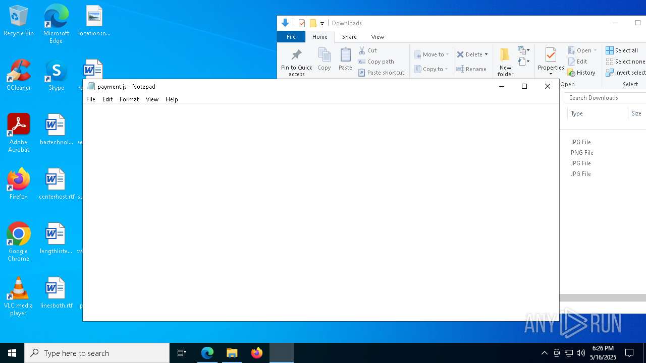646x363 pixels.
Task: Open Task View on taskbar
Action: (x=182, y=353)
